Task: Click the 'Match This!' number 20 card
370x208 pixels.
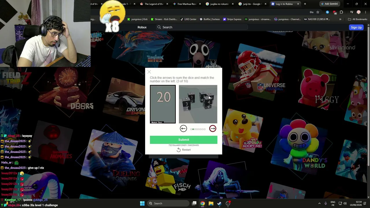Action: [163, 104]
